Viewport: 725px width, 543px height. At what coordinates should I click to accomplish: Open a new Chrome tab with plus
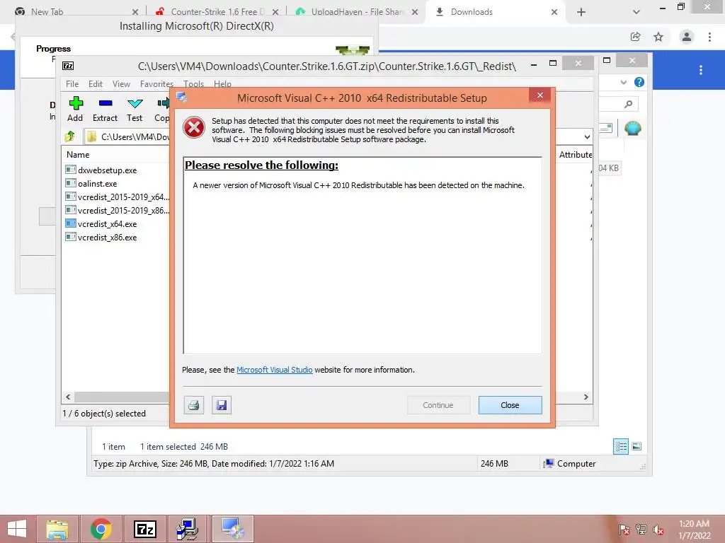coord(581,12)
